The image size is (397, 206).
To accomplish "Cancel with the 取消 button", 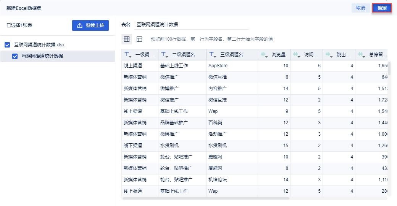I will 360,8.
